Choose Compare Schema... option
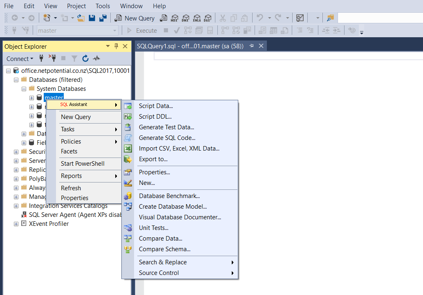Screen dimensions: 423x295 pos(180,249)
